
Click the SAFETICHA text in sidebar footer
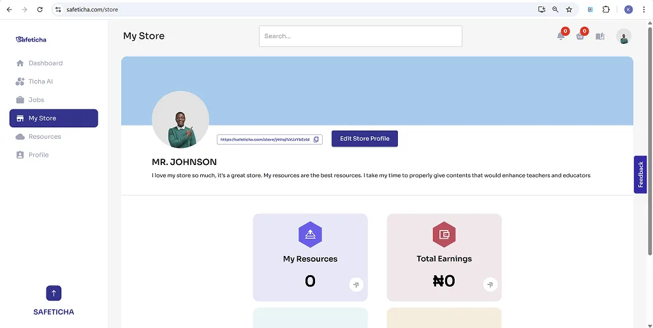click(x=54, y=312)
